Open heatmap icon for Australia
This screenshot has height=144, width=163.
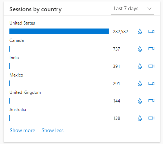[140, 118]
